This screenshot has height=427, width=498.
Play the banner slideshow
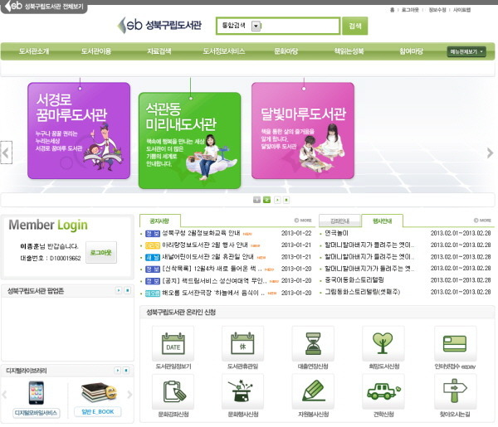277,200
